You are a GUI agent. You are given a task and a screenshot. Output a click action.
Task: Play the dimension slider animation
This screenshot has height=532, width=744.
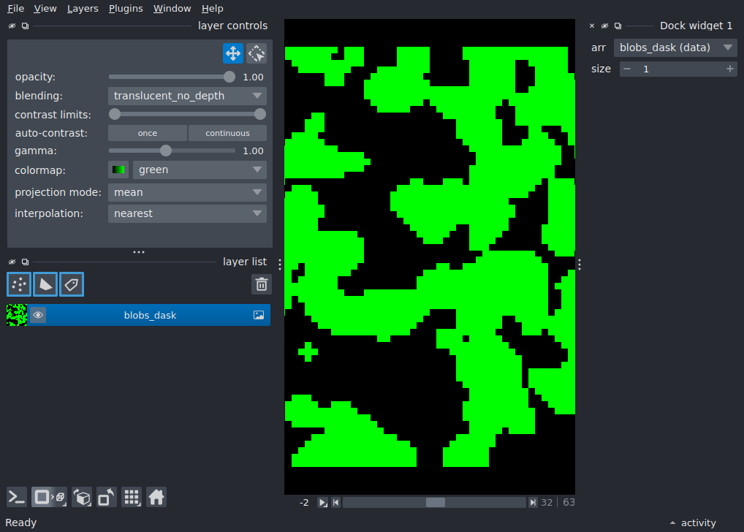[322, 502]
